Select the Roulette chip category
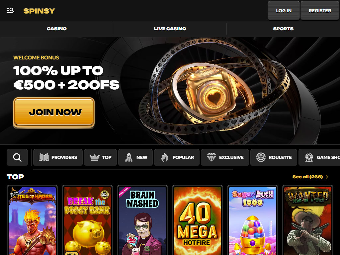The height and width of the screenshot is (255, 340). 274,157
